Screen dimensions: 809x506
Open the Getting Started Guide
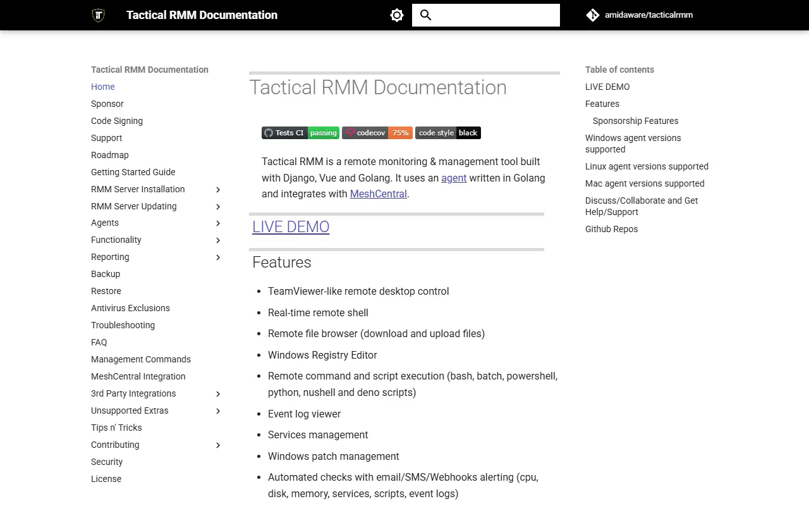click(133, 172)
